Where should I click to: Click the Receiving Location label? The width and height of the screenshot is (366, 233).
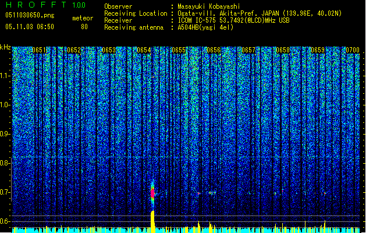coord(136,13)
